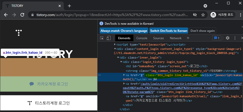
Task: Click the 카카오계정 로그인 button
Action: (x=49, y=84)
